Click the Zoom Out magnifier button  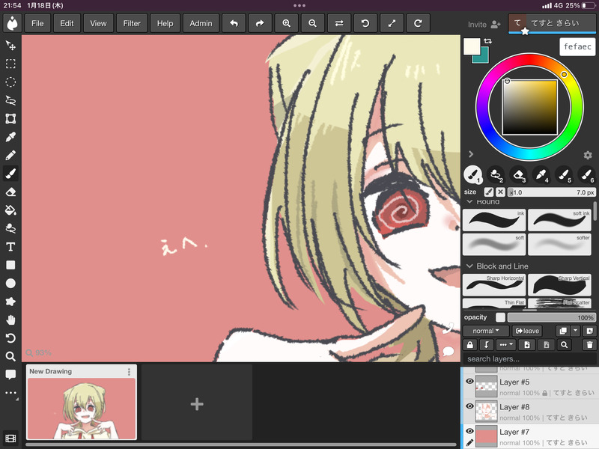coord(312,23)
